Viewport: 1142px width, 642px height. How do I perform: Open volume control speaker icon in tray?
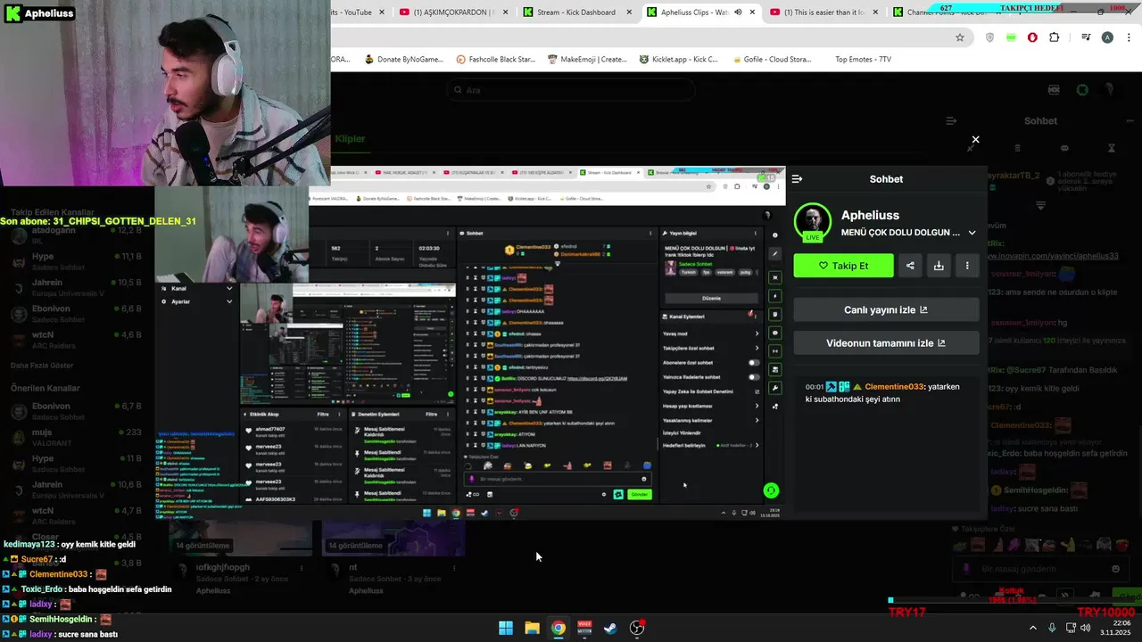[1085, 628]
